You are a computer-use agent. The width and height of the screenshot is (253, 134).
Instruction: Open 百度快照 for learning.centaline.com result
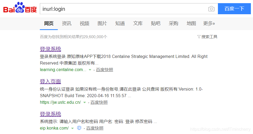[104, 70]
